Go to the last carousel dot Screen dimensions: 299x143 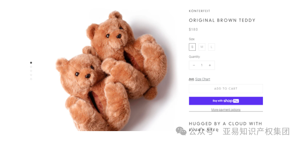[31, 79]
